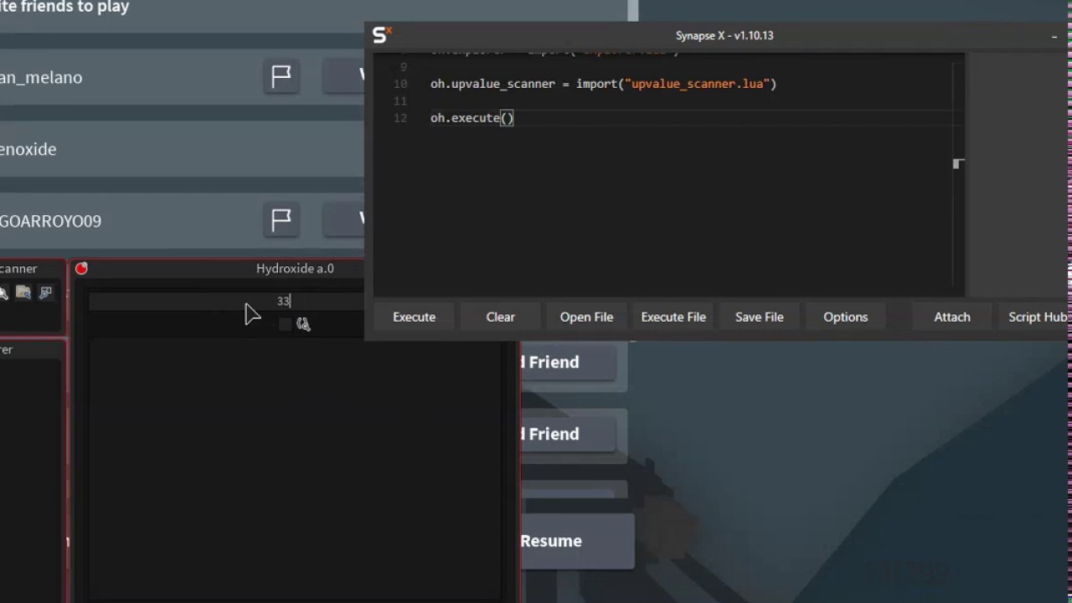The height and width of the screenshot is (603, 1072).
Task: Click Attach in Synapse X
Action: coord(952,317)
